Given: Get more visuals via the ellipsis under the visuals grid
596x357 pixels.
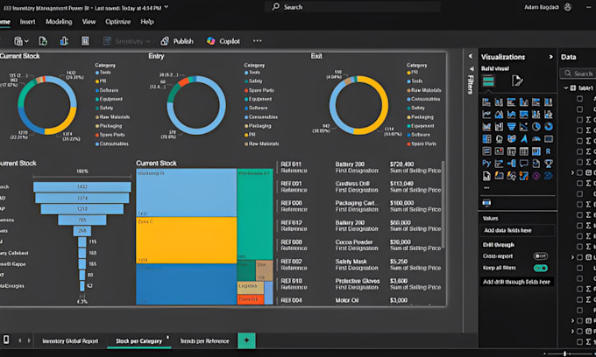Looking at the screenshot, I should coord(486,188).
